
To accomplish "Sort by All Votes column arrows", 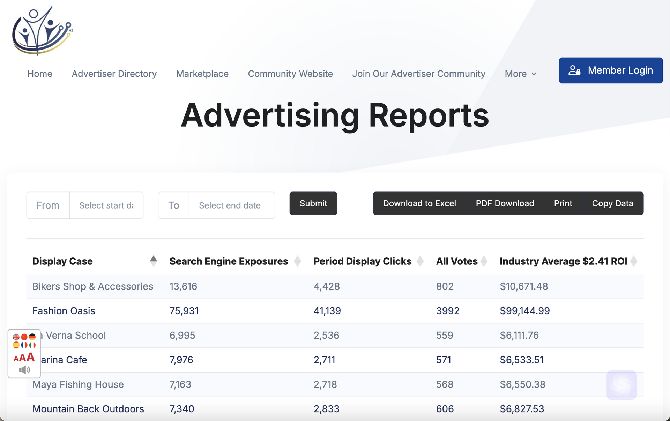I will [484, 261].
